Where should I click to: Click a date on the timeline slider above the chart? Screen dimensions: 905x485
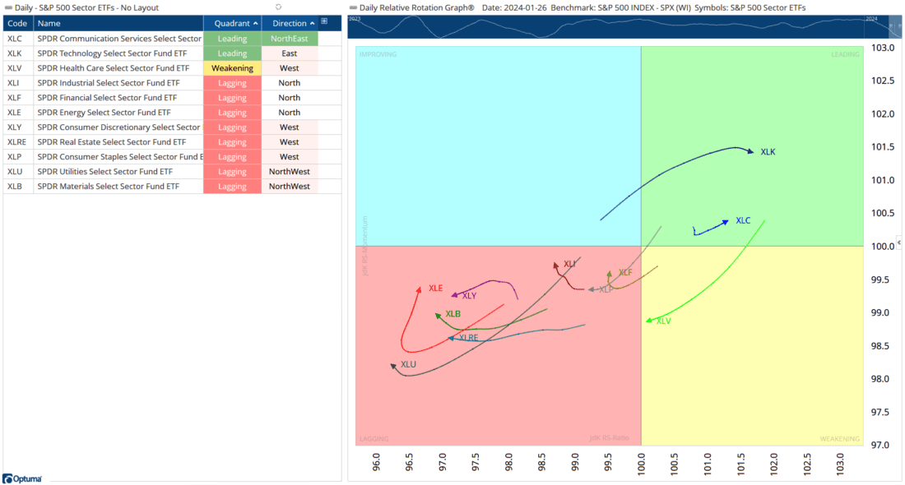(x=617, y=25)
